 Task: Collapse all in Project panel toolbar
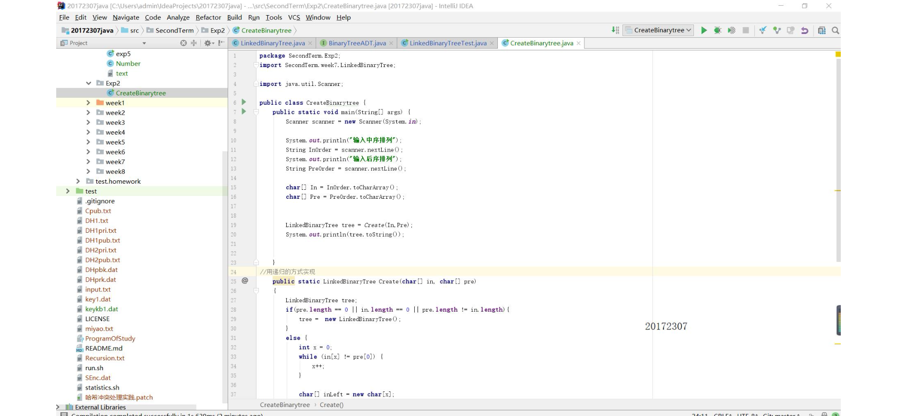[194, 43]
